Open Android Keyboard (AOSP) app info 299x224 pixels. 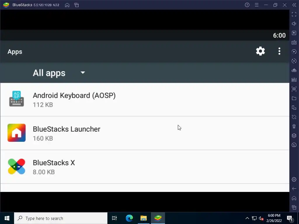pyautogui.click(x=145, y=99)
